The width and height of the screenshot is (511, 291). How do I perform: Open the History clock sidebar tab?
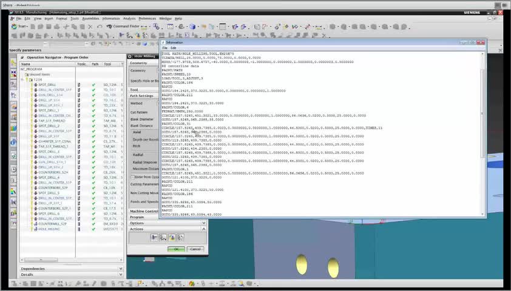[13, 169]
